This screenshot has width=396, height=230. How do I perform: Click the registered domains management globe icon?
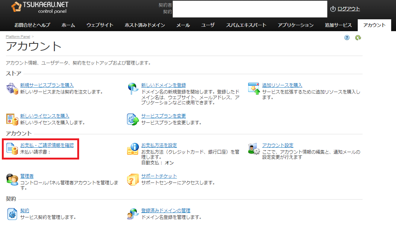[x=133, y=214]
